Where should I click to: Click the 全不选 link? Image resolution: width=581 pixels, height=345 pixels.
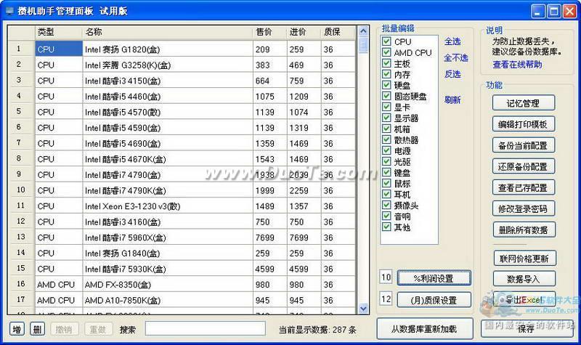(456, 58)
